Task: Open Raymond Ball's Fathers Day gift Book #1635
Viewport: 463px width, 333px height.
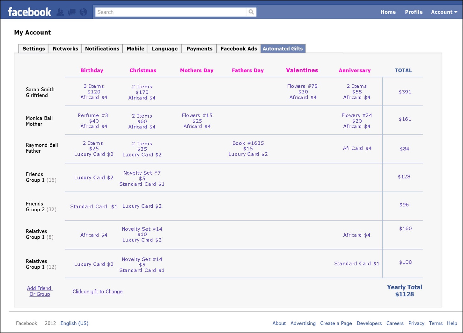Action: pos(248,148)
